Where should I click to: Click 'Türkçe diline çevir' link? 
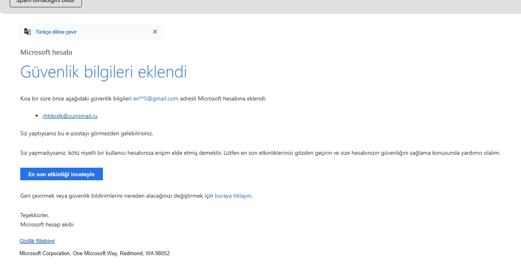(x=56, y=32)
